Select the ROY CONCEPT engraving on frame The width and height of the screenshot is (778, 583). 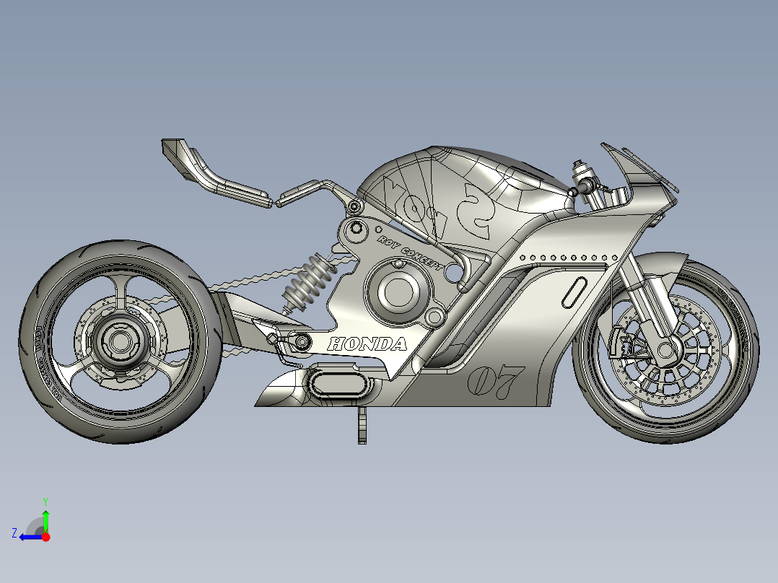pos(411,252)
